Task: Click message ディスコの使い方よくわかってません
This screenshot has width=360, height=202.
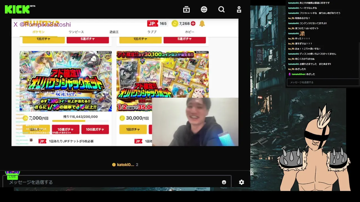Action: pos(318,54)
